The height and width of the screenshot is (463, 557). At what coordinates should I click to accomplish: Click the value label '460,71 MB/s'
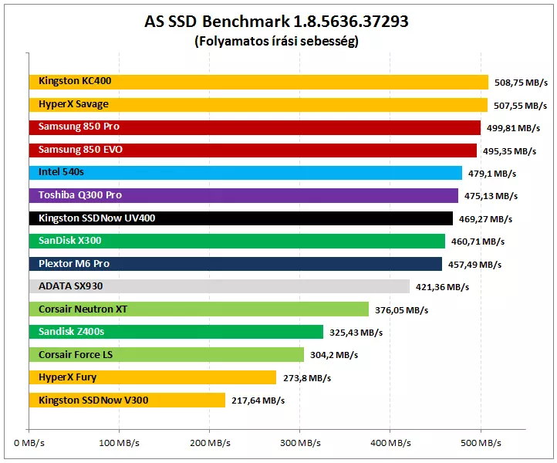478,242
